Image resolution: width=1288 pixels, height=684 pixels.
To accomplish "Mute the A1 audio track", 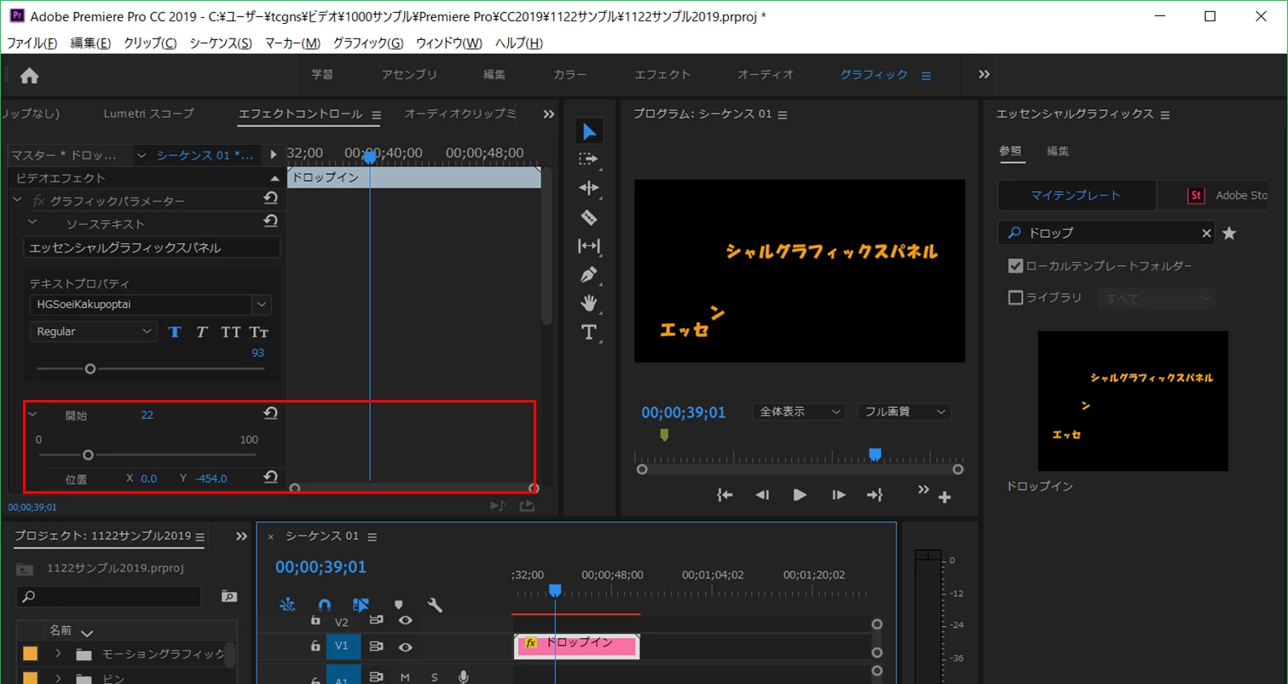I will [x=405, y=677].
